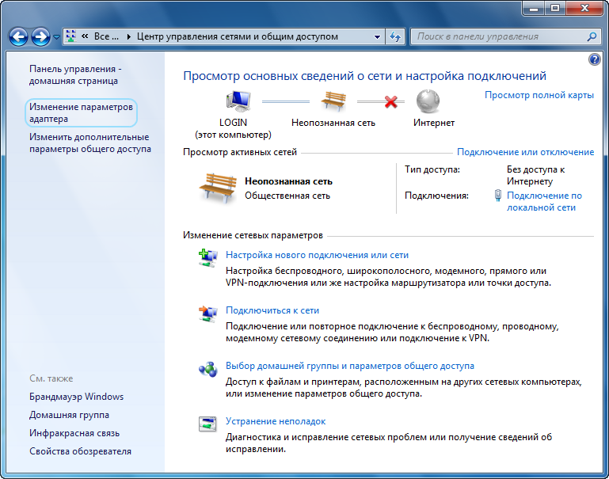The width and height of the screenshot is (609, 479).
Task: Click the Control Panel icon in address bar
Action: 70,36
